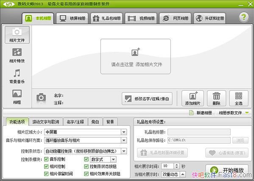Click the 添加相片 add photo icon
The height and width of the screenshot is (181, 254).
point(193,98)
